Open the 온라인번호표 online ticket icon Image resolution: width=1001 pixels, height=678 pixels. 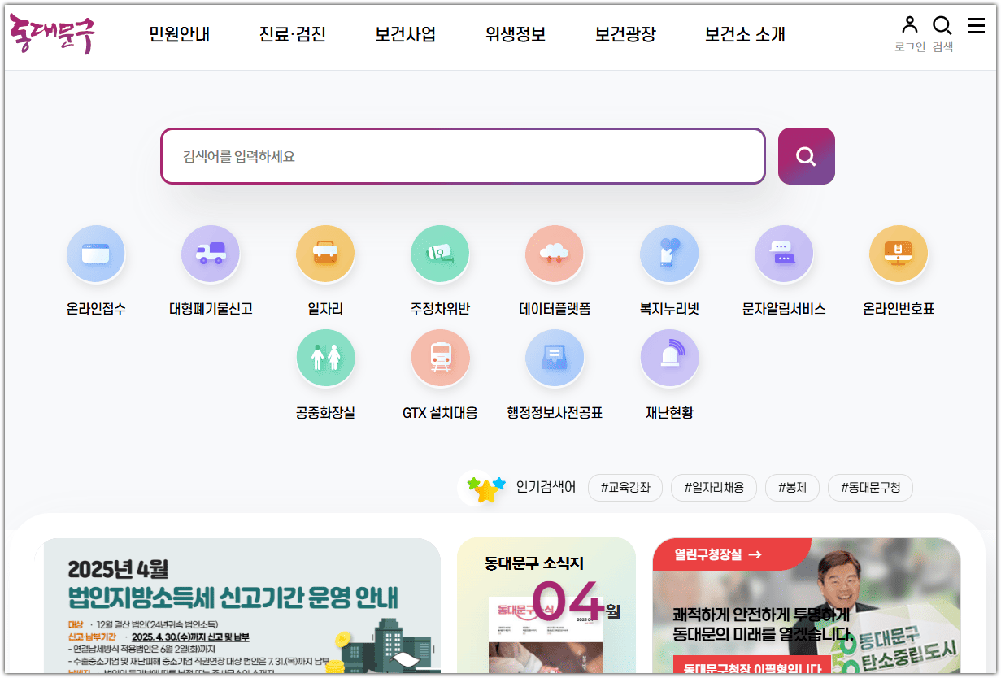point(899,254)
